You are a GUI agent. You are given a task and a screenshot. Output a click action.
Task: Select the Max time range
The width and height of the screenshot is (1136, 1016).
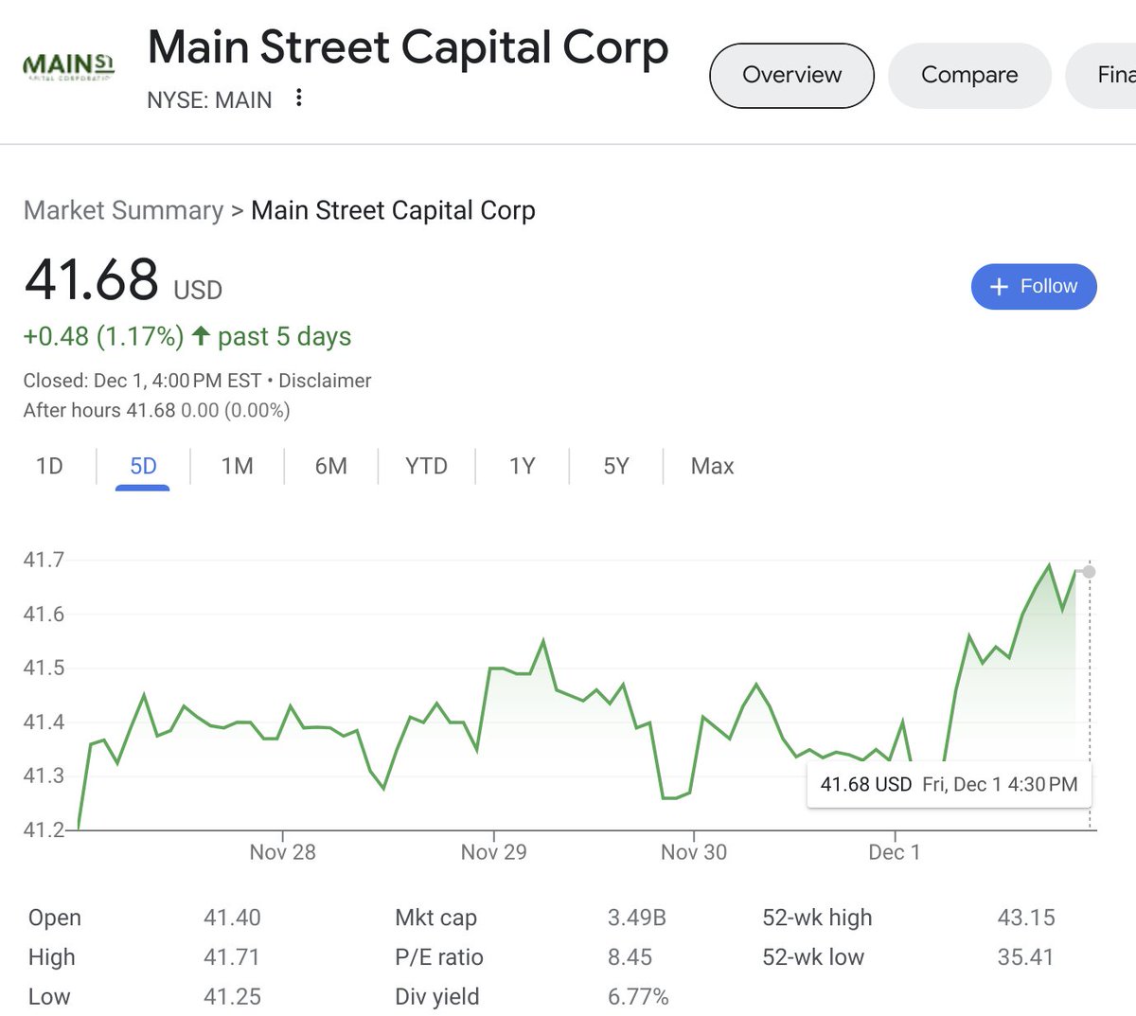pos(711,466)
